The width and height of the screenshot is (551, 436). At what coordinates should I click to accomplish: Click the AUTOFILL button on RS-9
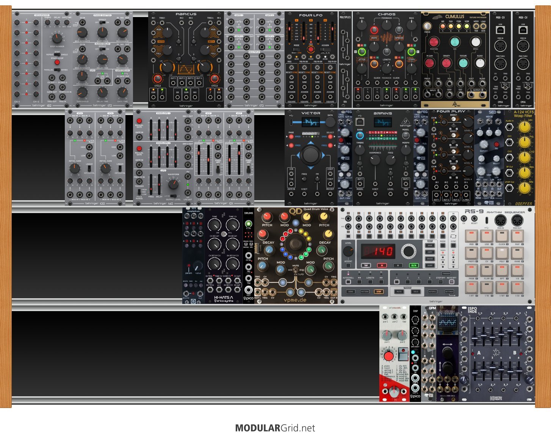click(x=432, y=292)
